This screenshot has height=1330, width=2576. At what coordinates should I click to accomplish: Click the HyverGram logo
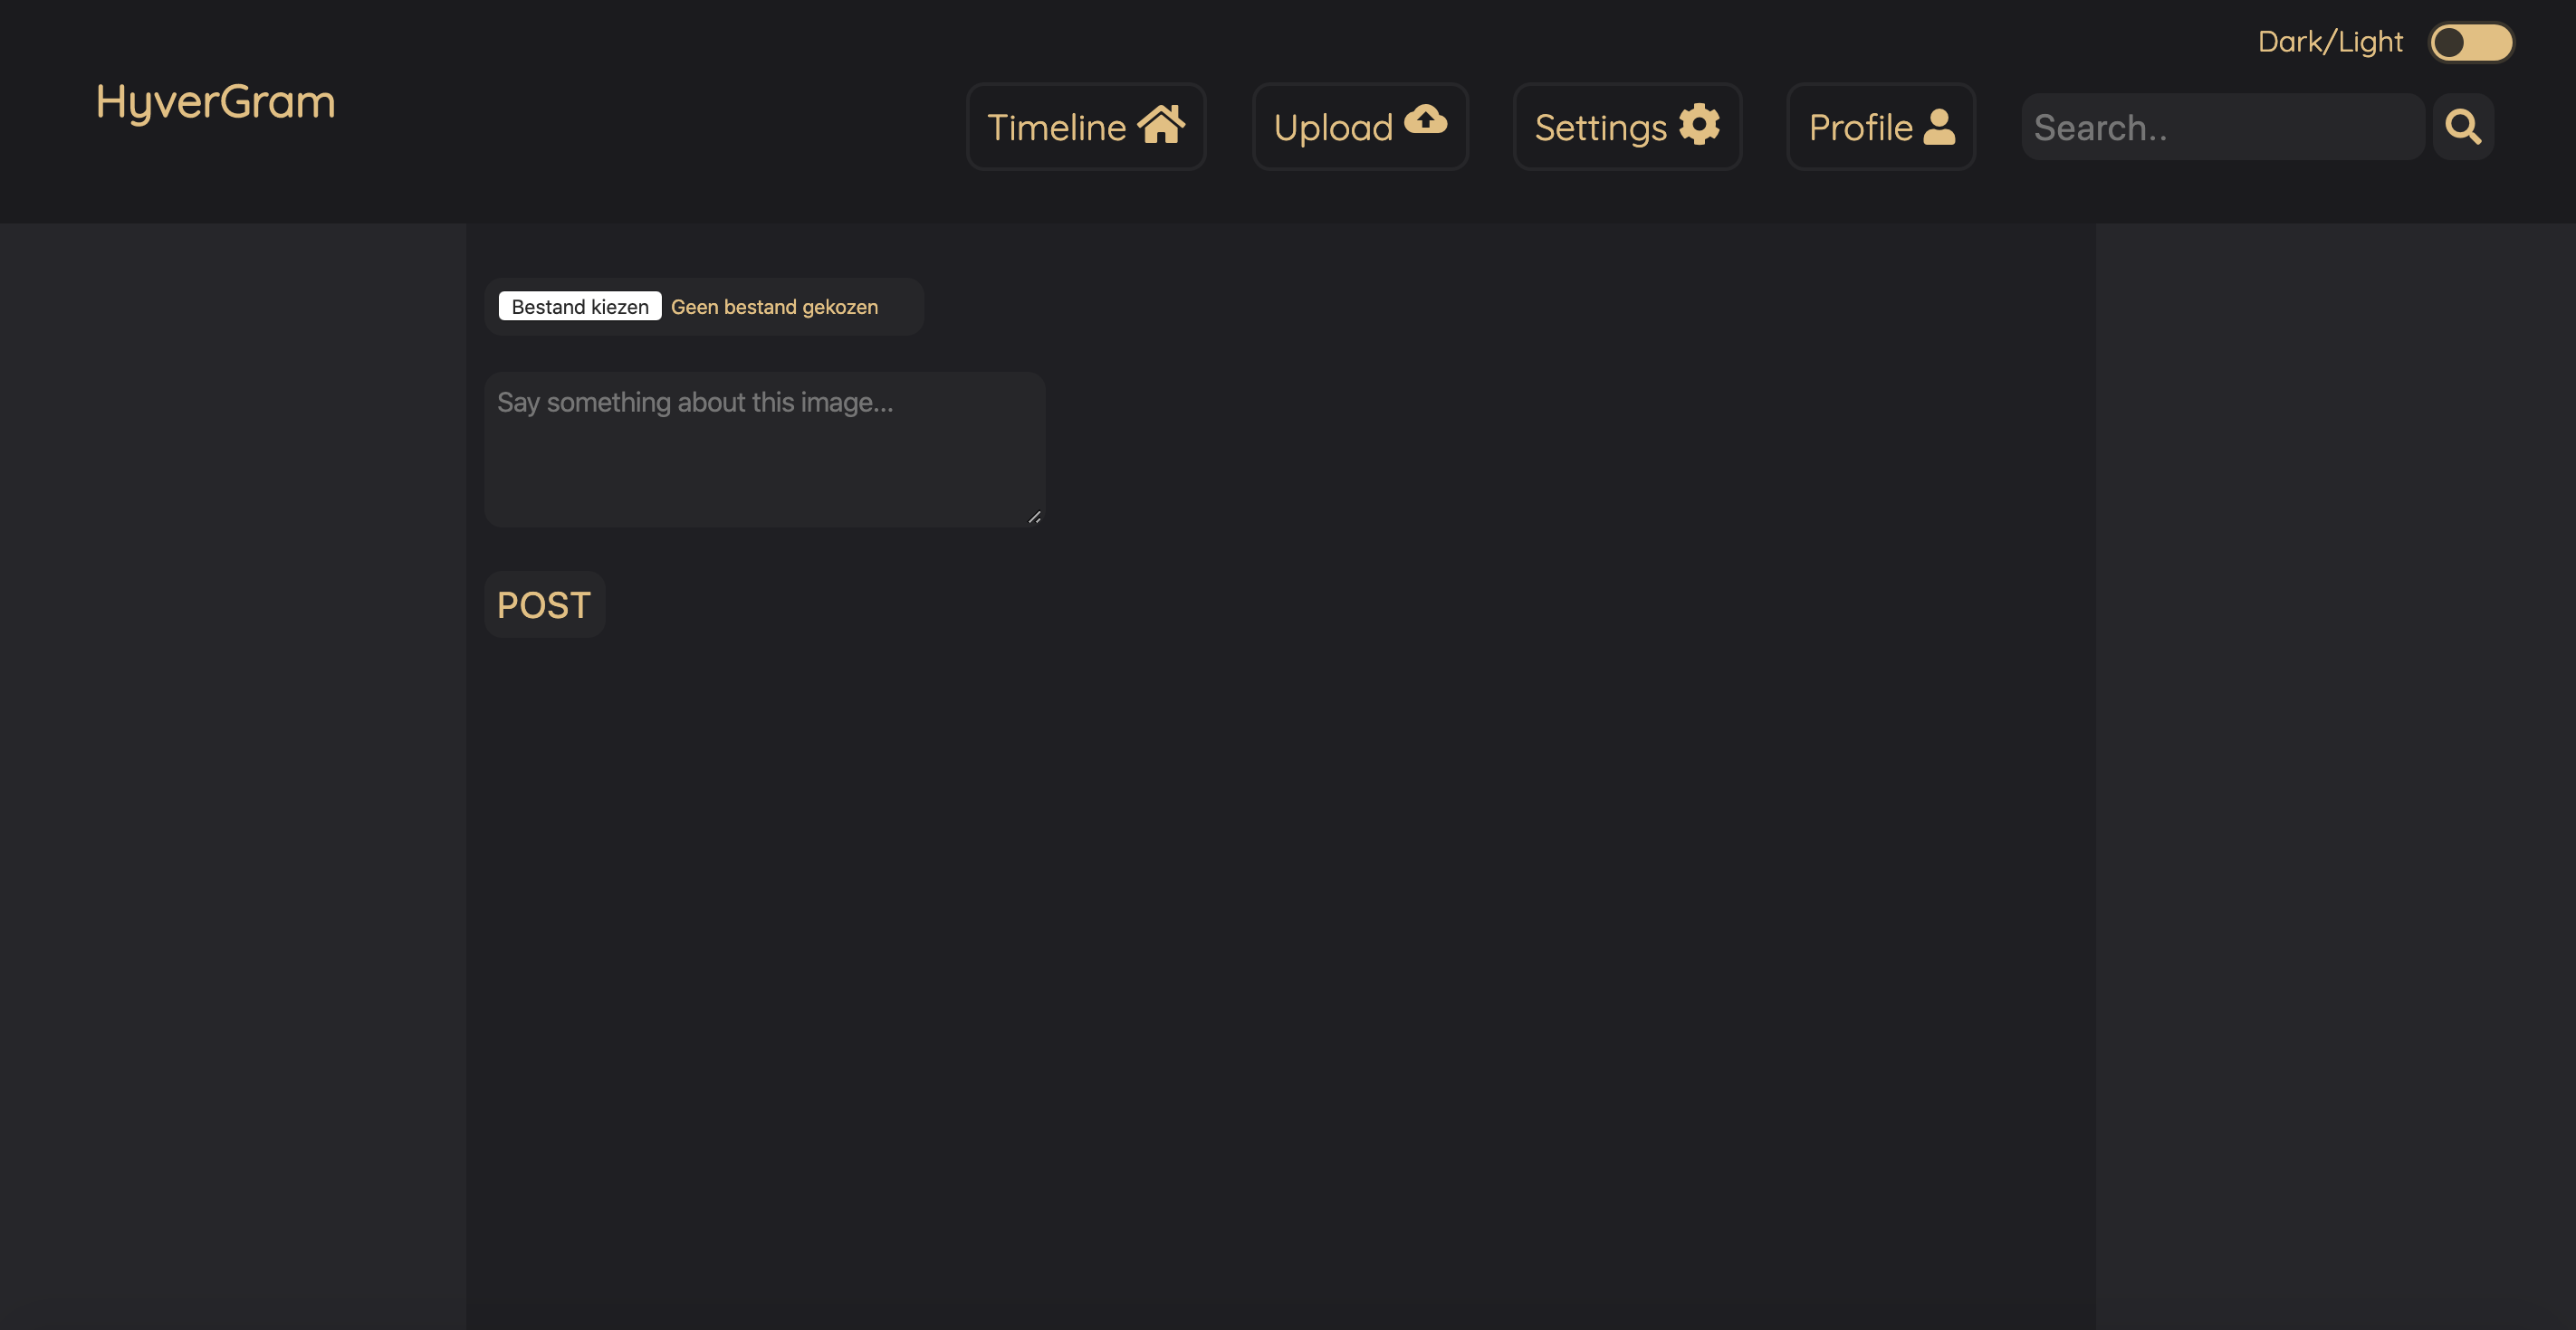coord(216,102)
